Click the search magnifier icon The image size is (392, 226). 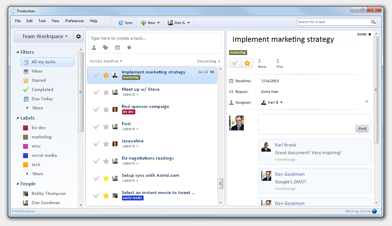(x=373, y=22)
